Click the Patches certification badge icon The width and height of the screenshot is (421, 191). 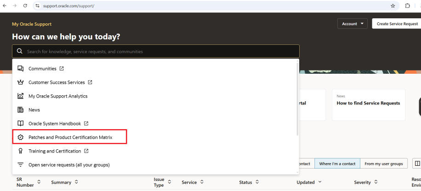click(20, 137)
